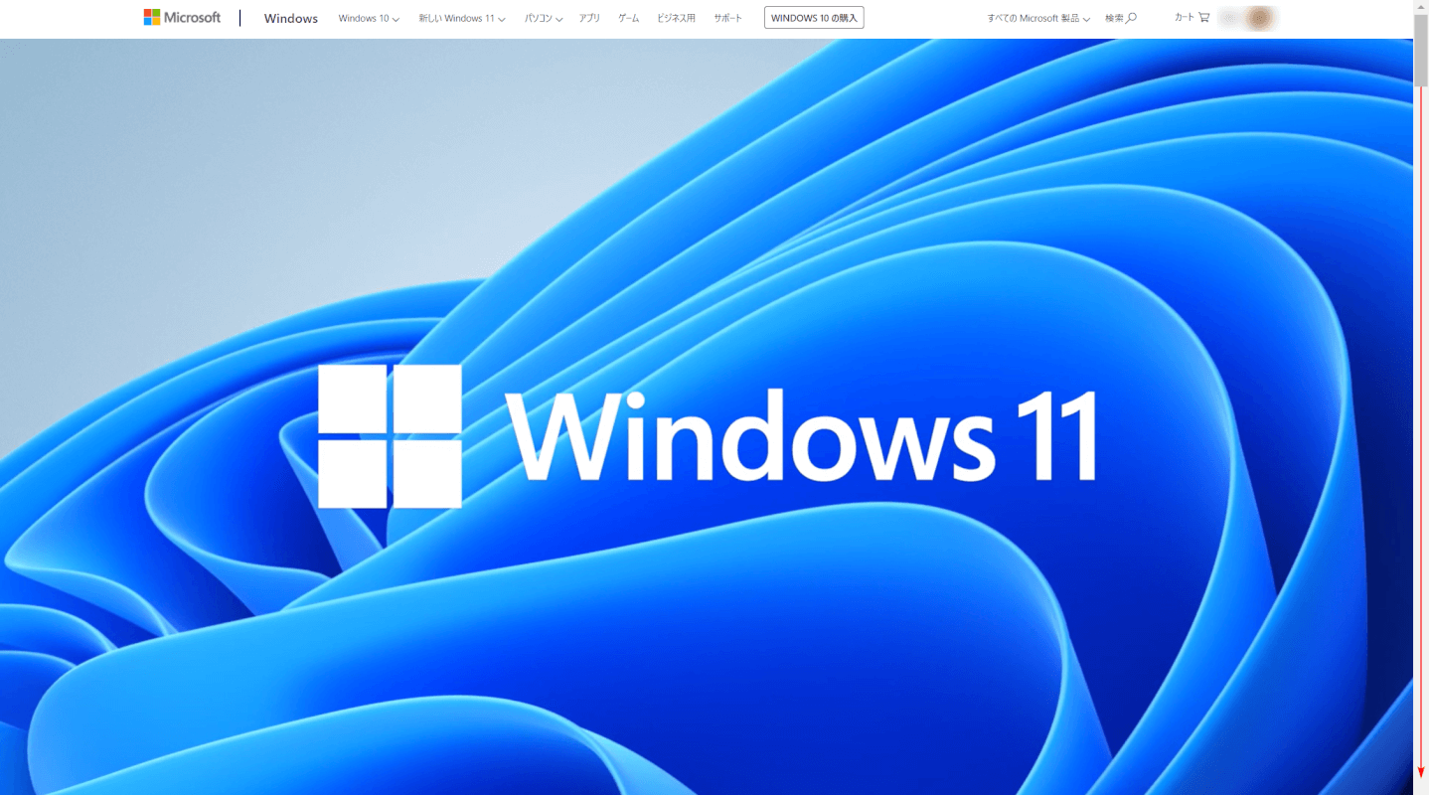
Task: Expand the Windows 10 dropdown menu
Action: coord(369,18)
